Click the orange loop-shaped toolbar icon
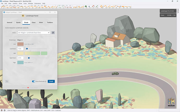Viewport: 180px width, 112px height. 101,6
